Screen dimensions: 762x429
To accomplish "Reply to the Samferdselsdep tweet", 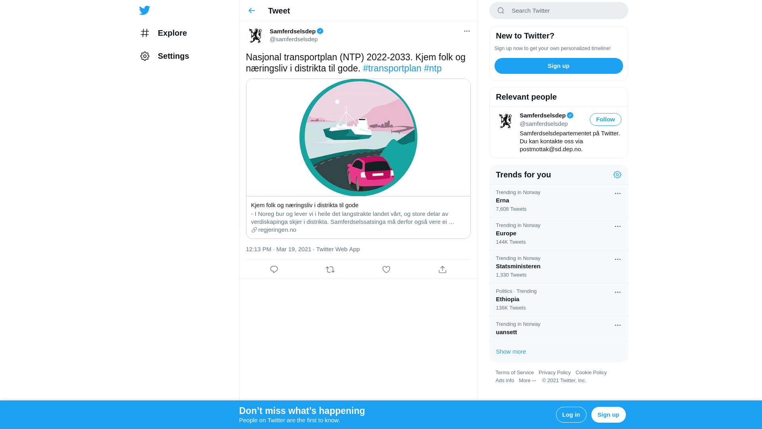I will pyautogui.click(x=274, y=269).
